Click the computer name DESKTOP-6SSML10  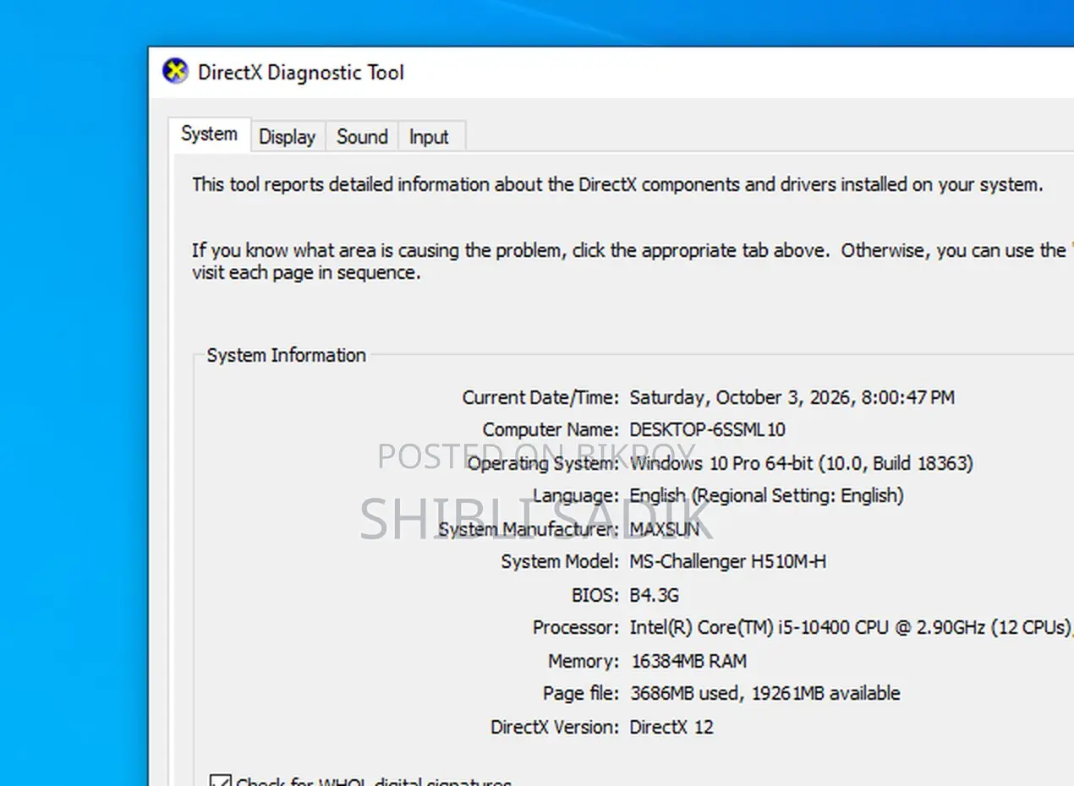tap(708, 430)
